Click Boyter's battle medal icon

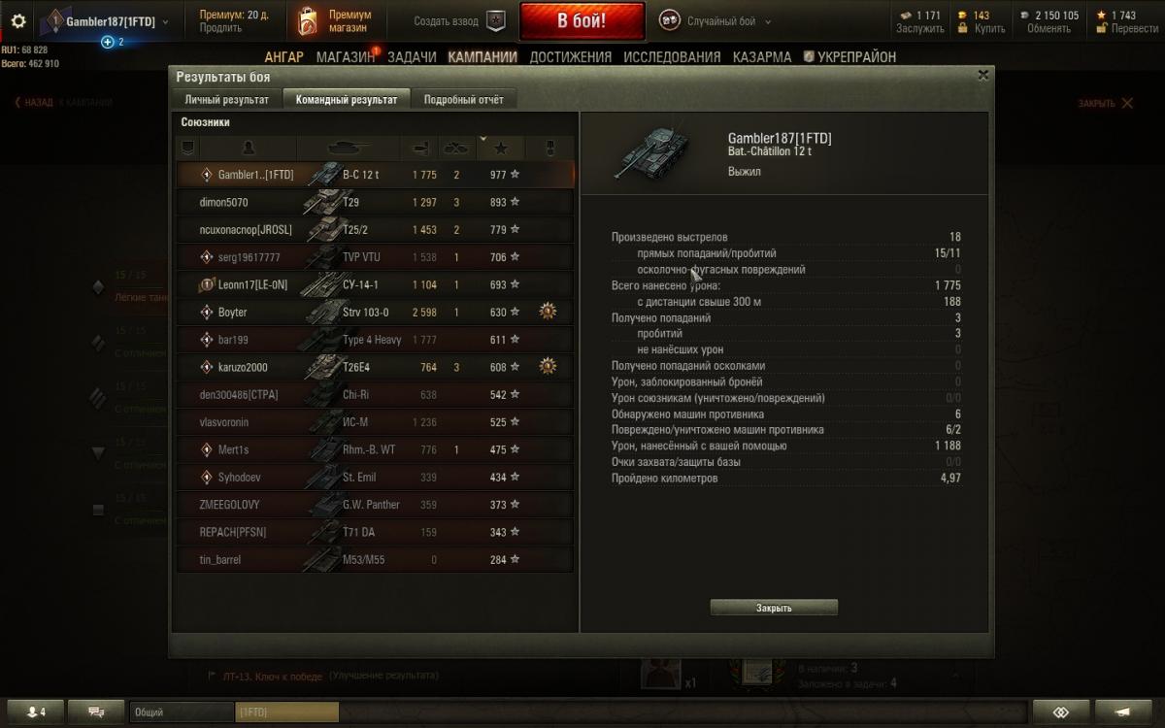[549, 312]
